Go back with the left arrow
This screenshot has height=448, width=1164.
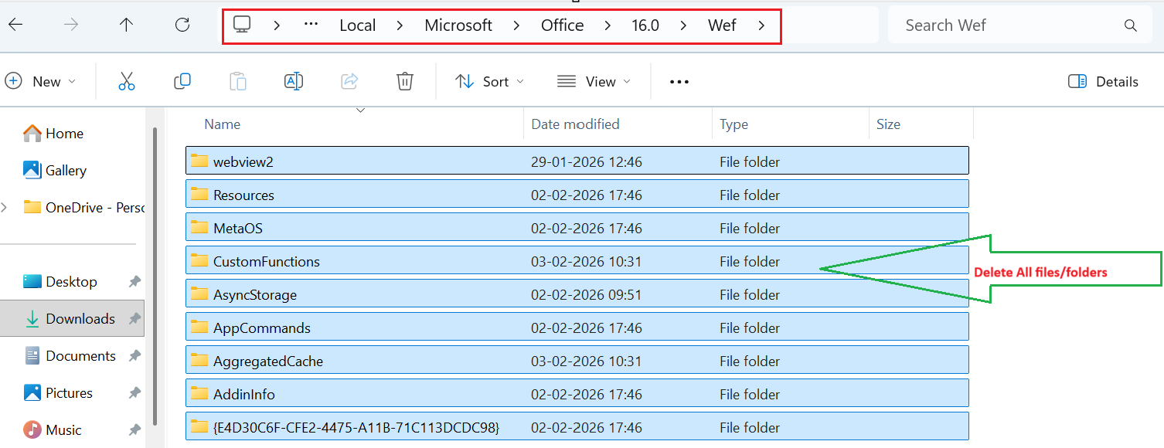15,25
